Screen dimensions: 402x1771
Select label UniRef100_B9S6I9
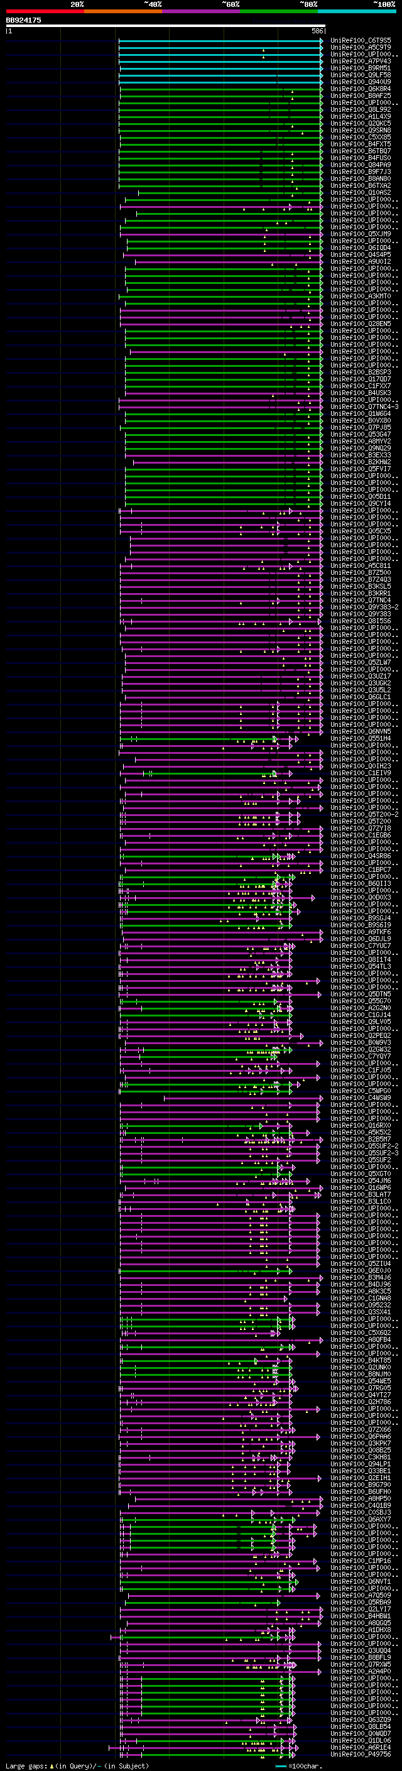361,925
